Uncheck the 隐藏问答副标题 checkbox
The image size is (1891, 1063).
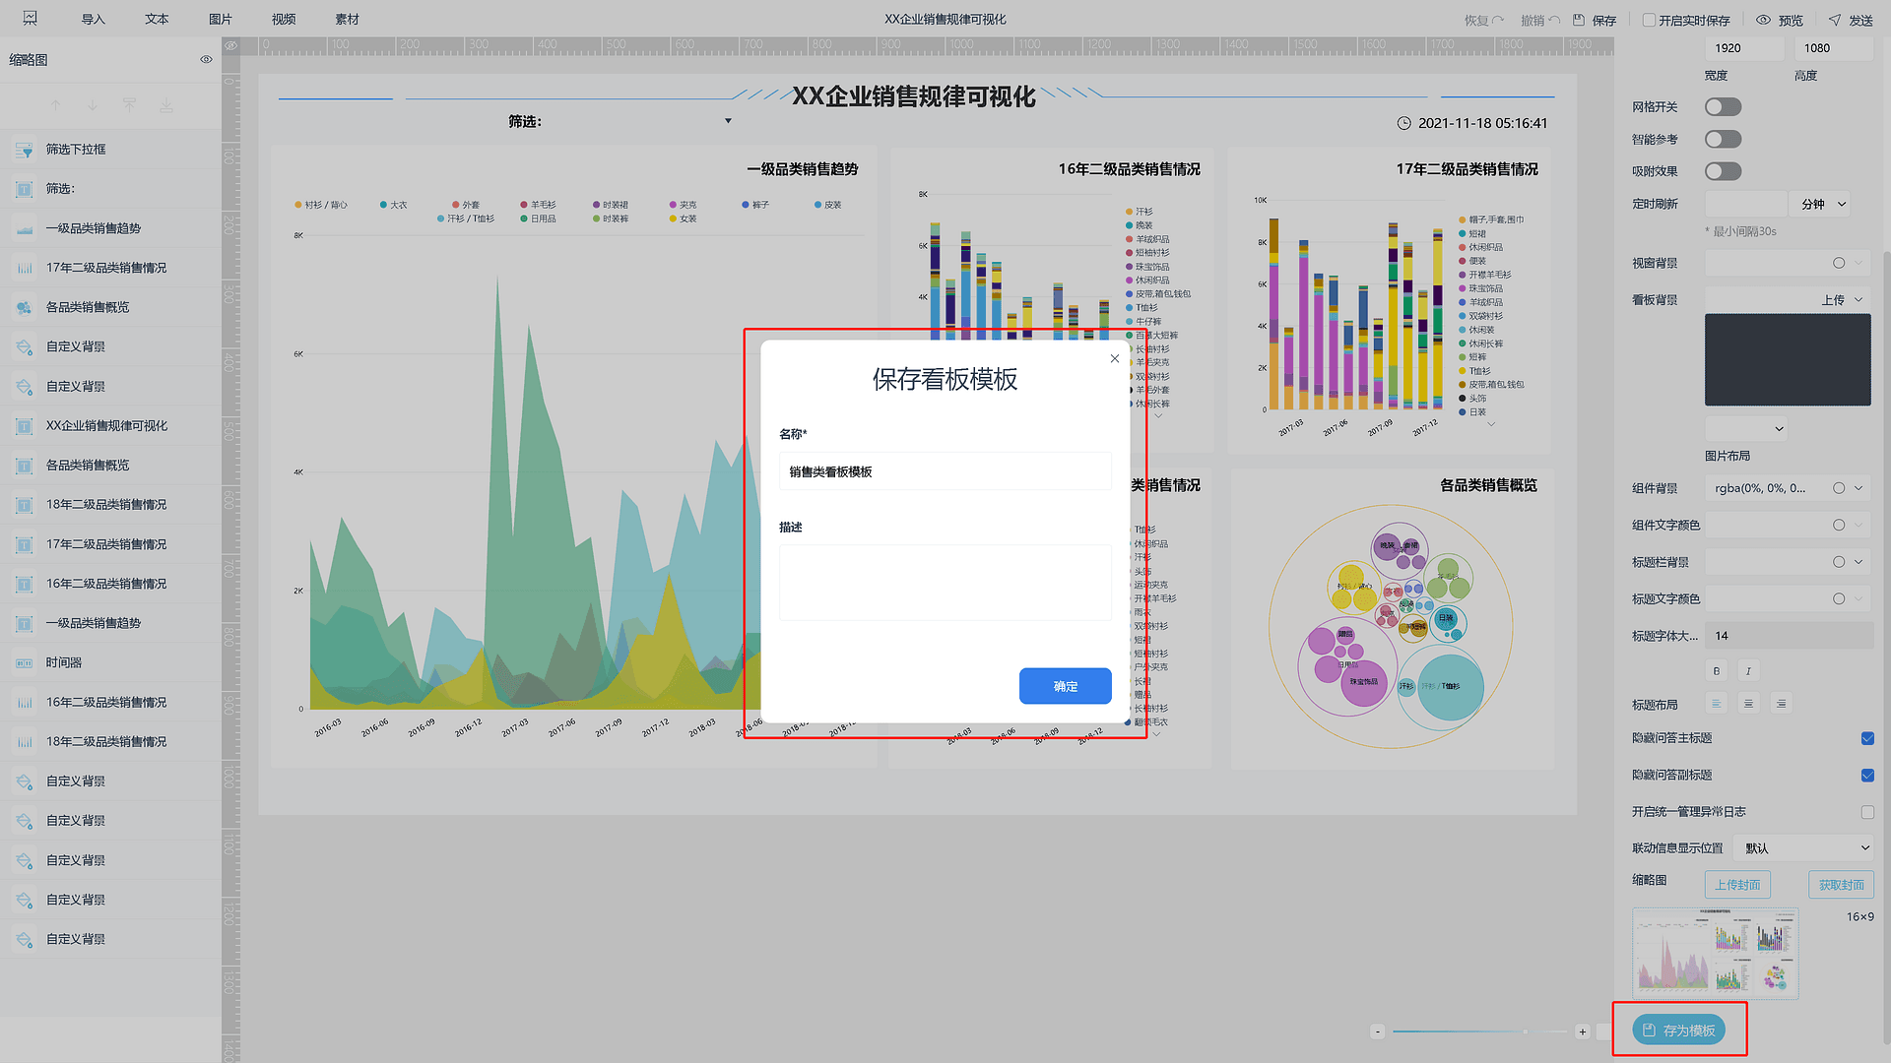[x=1867, y=776]
